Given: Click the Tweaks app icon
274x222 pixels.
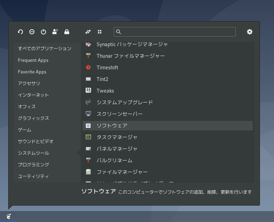Looking at the screenshot, I should coord(88,91).
